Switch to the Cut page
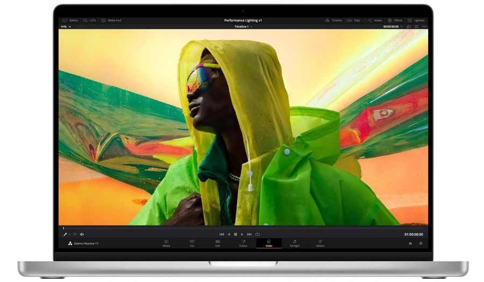This screenshot has width=484, height=282. [x=192, y=243]
